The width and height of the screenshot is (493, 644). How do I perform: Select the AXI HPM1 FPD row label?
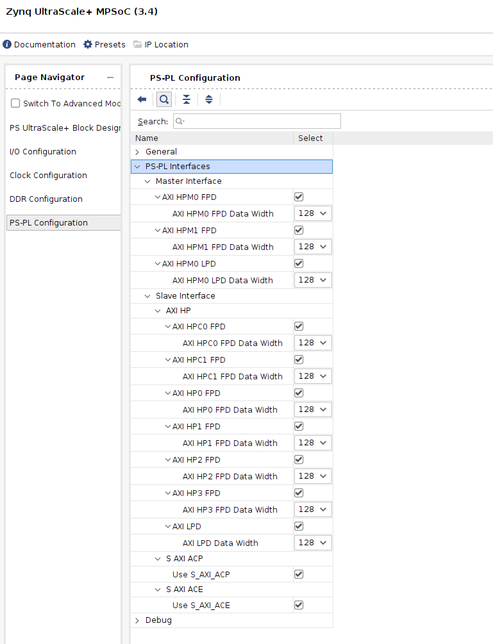(x=189, y=231)
